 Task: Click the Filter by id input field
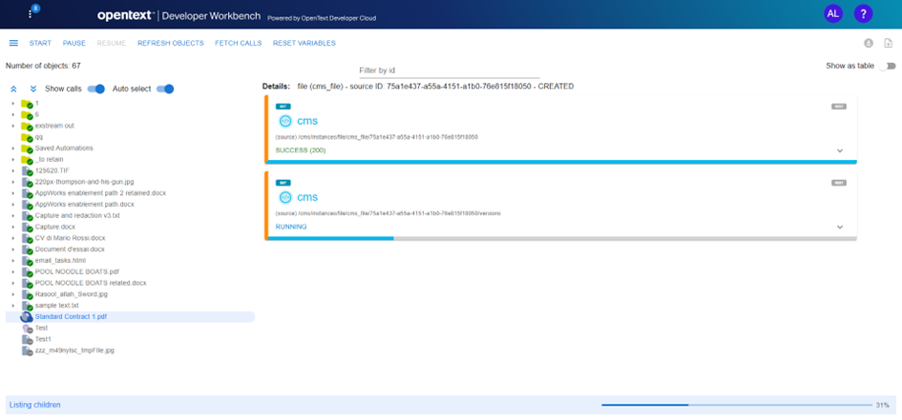click(x=449, y=70)
